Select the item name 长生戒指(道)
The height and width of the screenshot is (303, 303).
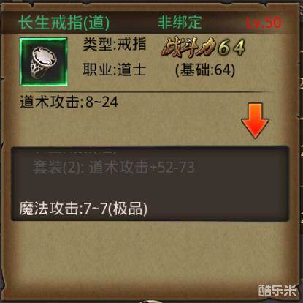[x=64, y=23]
